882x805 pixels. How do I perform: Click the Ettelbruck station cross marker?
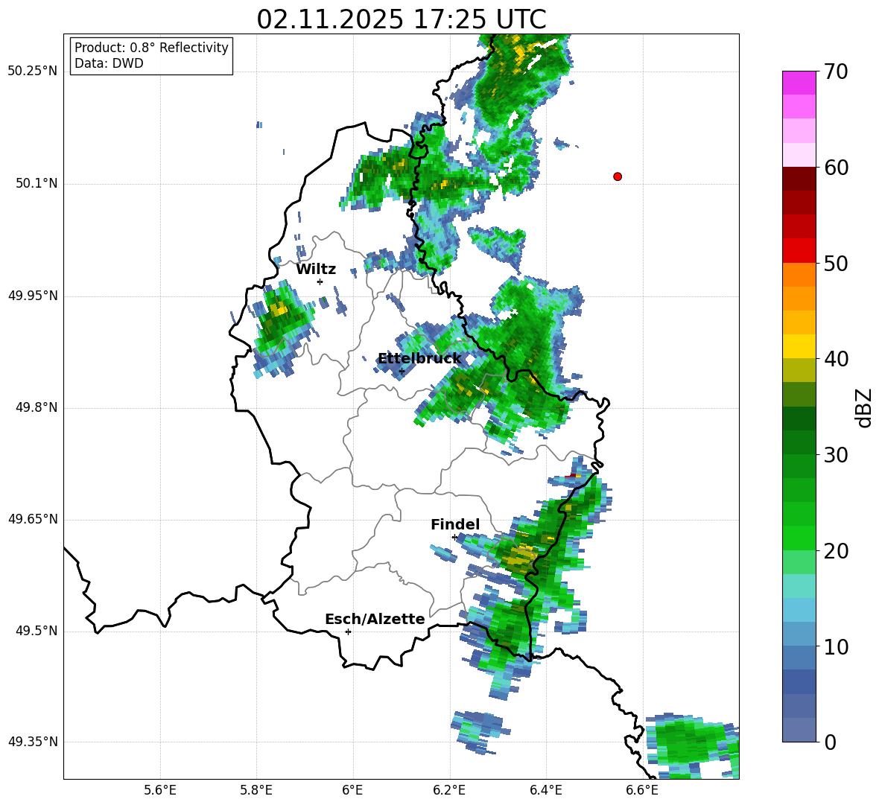pos(402,371)
